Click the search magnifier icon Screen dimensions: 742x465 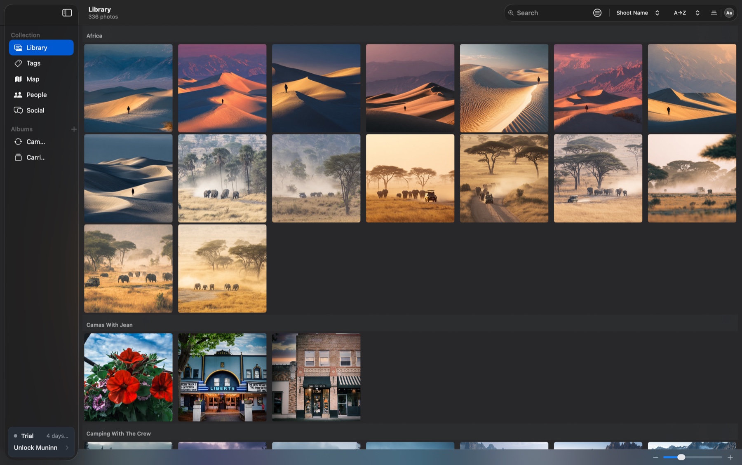[x=511, y=13]
